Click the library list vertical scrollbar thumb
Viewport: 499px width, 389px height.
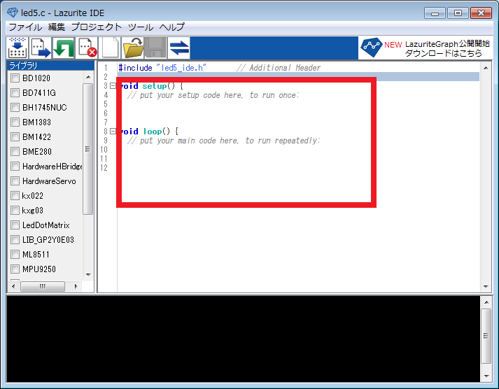pos(88,149)
